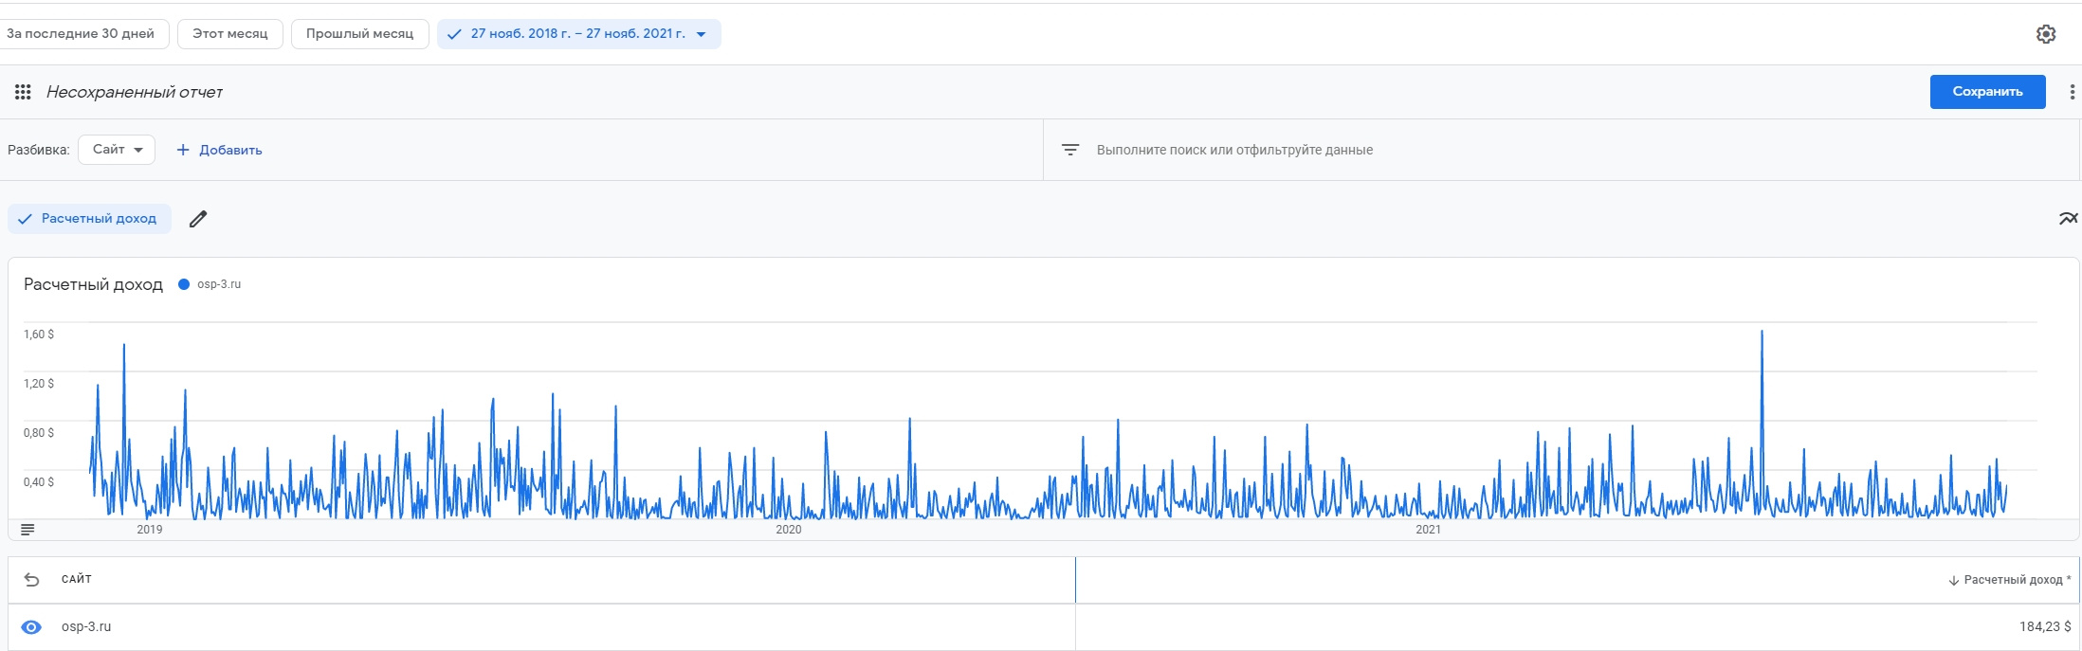Click the pencil edit metrics icon
Screen dimensions: 2082x651
tap(198, 219)
